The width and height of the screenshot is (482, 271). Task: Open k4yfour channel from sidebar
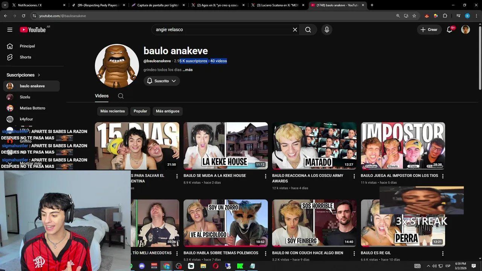click(x=32, y=119)
